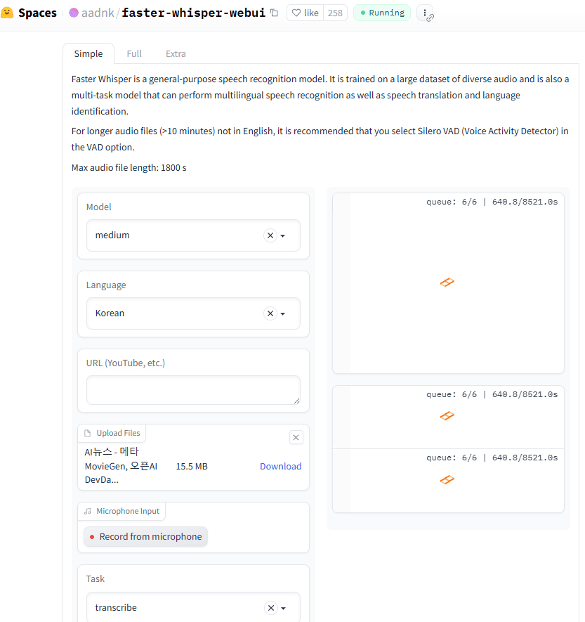Clear the transcribe task selection with the X

point(270,608)
